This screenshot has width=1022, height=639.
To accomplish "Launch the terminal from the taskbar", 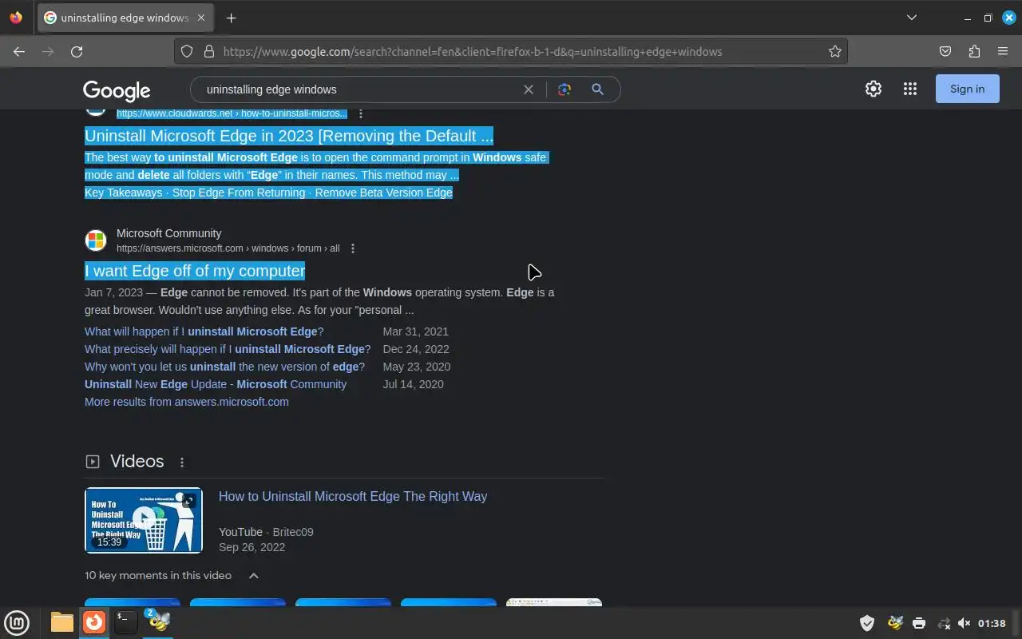I will point(125,622).
